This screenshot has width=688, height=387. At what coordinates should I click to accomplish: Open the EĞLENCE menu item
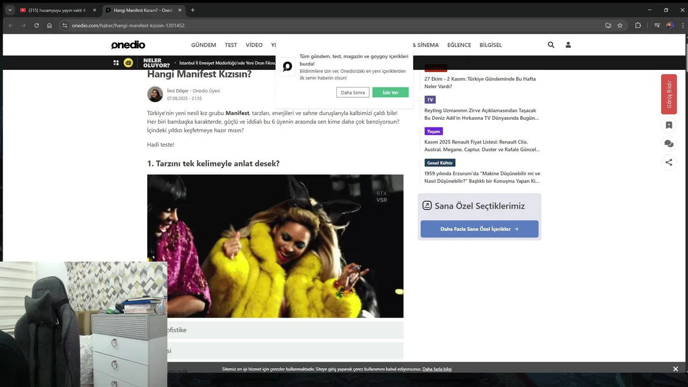459,45
